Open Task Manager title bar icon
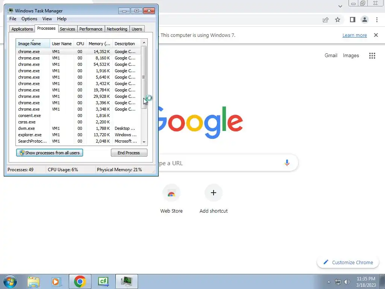This screenshot has width=385, height=289. (x=10, y=11)
